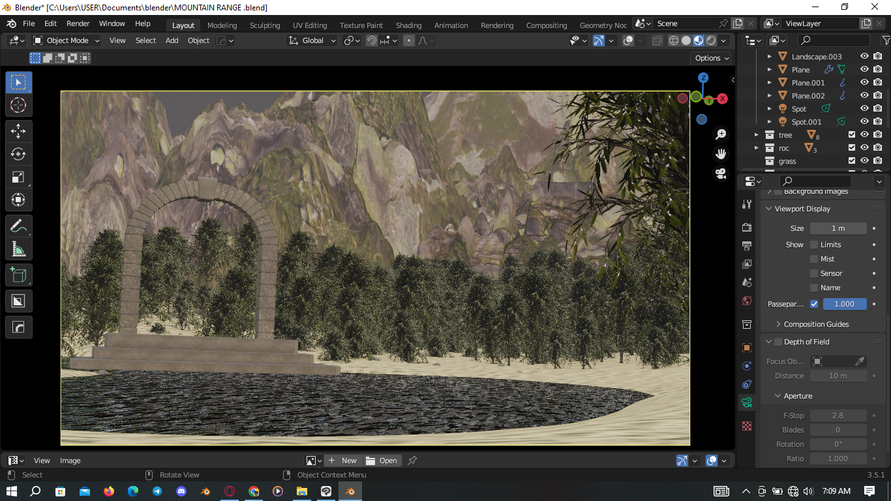Select the Scale tool
Viewport: 891px width, 501px height.
pos(18,177)
